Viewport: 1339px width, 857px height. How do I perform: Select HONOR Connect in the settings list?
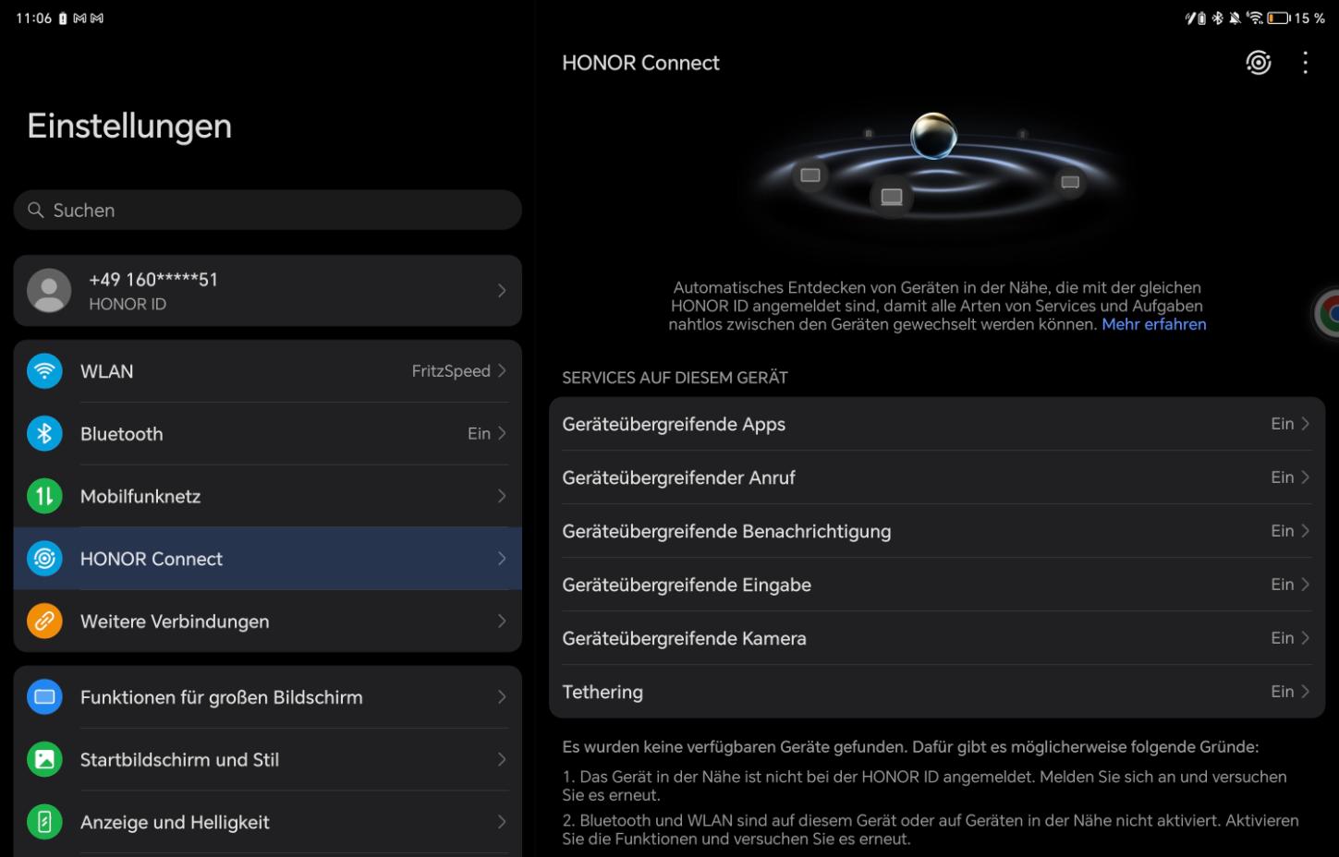pyautogui.click(x=268, y=559)
